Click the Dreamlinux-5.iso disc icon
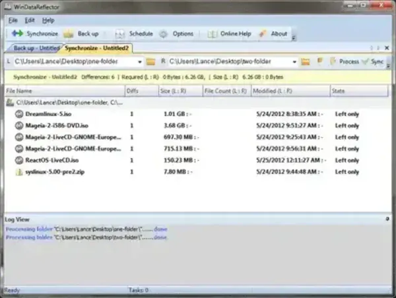396x298 pixels. tap(19, 114)
